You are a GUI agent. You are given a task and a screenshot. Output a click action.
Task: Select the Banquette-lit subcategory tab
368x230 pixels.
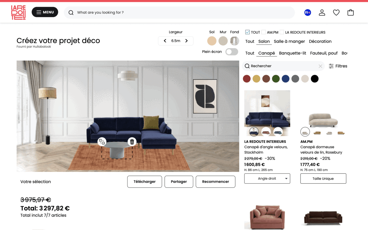click(293, 53)
